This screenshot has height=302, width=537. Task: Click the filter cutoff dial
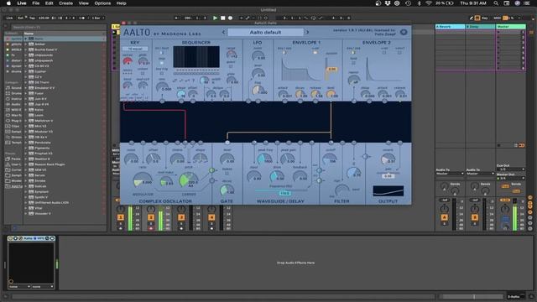tap(329, 159)
